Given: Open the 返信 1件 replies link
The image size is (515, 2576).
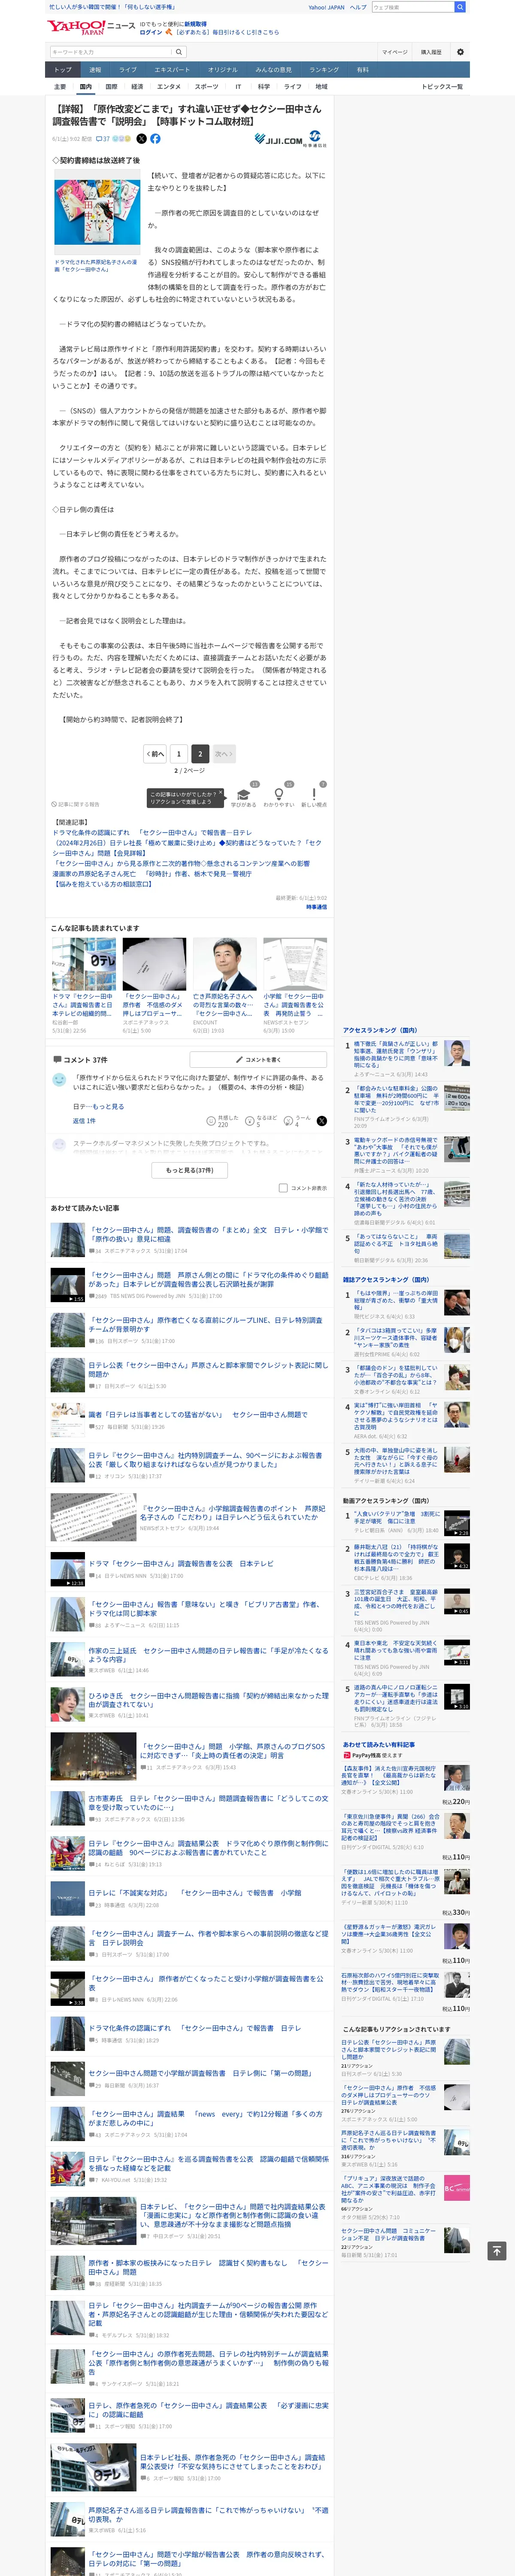Looking at the screenshot, I should coord(84,1121).
